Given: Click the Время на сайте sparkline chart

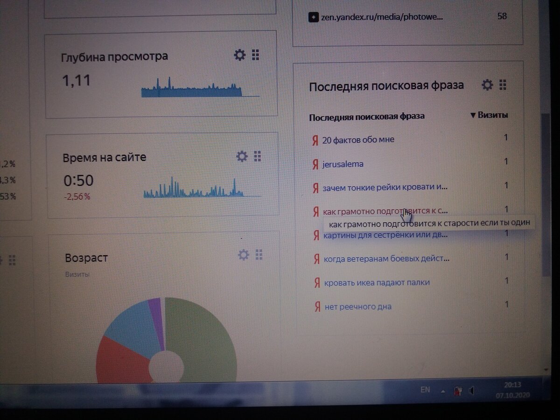Looking at the screenshot, I should tap(202, 187).
